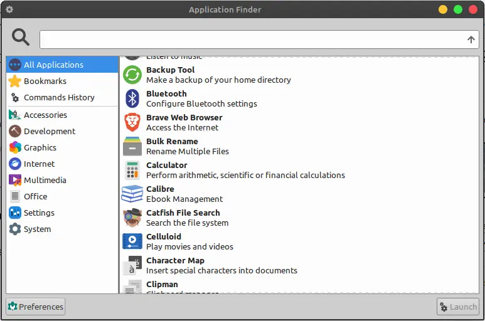Filter by Graphics category

click(x=62, y=147)
